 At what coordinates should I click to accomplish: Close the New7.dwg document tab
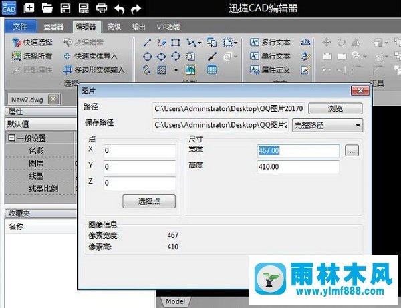point(53,99)
